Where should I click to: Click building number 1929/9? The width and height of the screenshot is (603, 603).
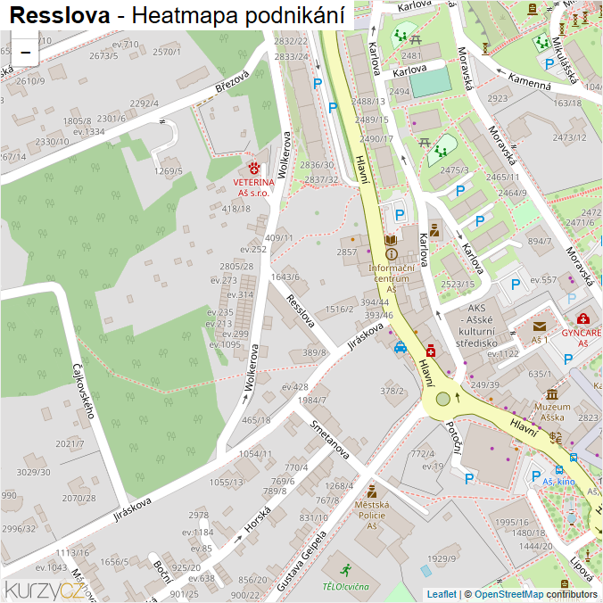pyautogui.click(x=442, y=558)
